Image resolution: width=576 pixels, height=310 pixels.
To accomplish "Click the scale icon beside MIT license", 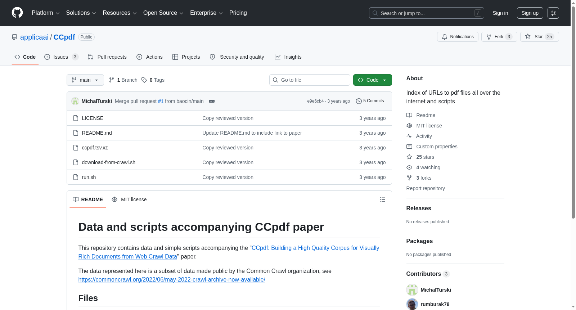I will (409, 126).
